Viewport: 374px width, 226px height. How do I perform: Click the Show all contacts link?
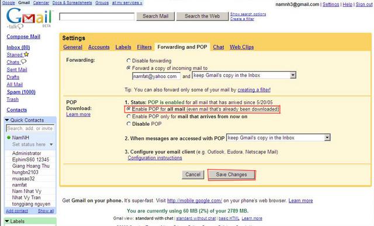[x=46, y=211]
